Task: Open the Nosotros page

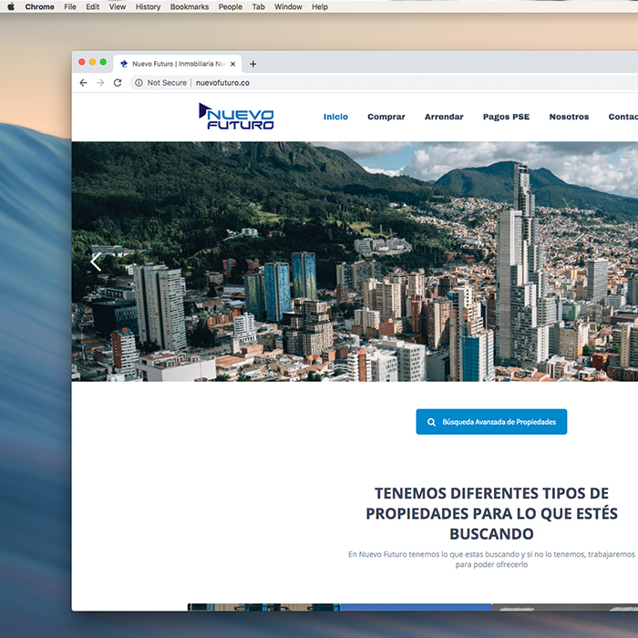Action: tap(569, 117)
